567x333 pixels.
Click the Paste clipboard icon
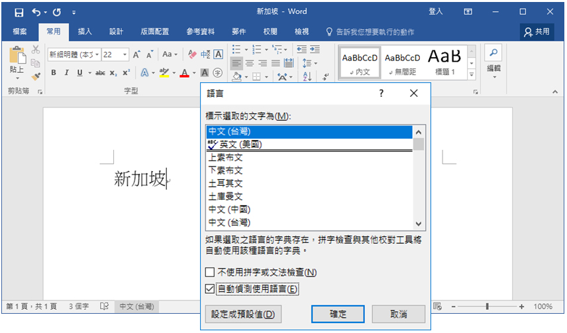pos(17,56)
